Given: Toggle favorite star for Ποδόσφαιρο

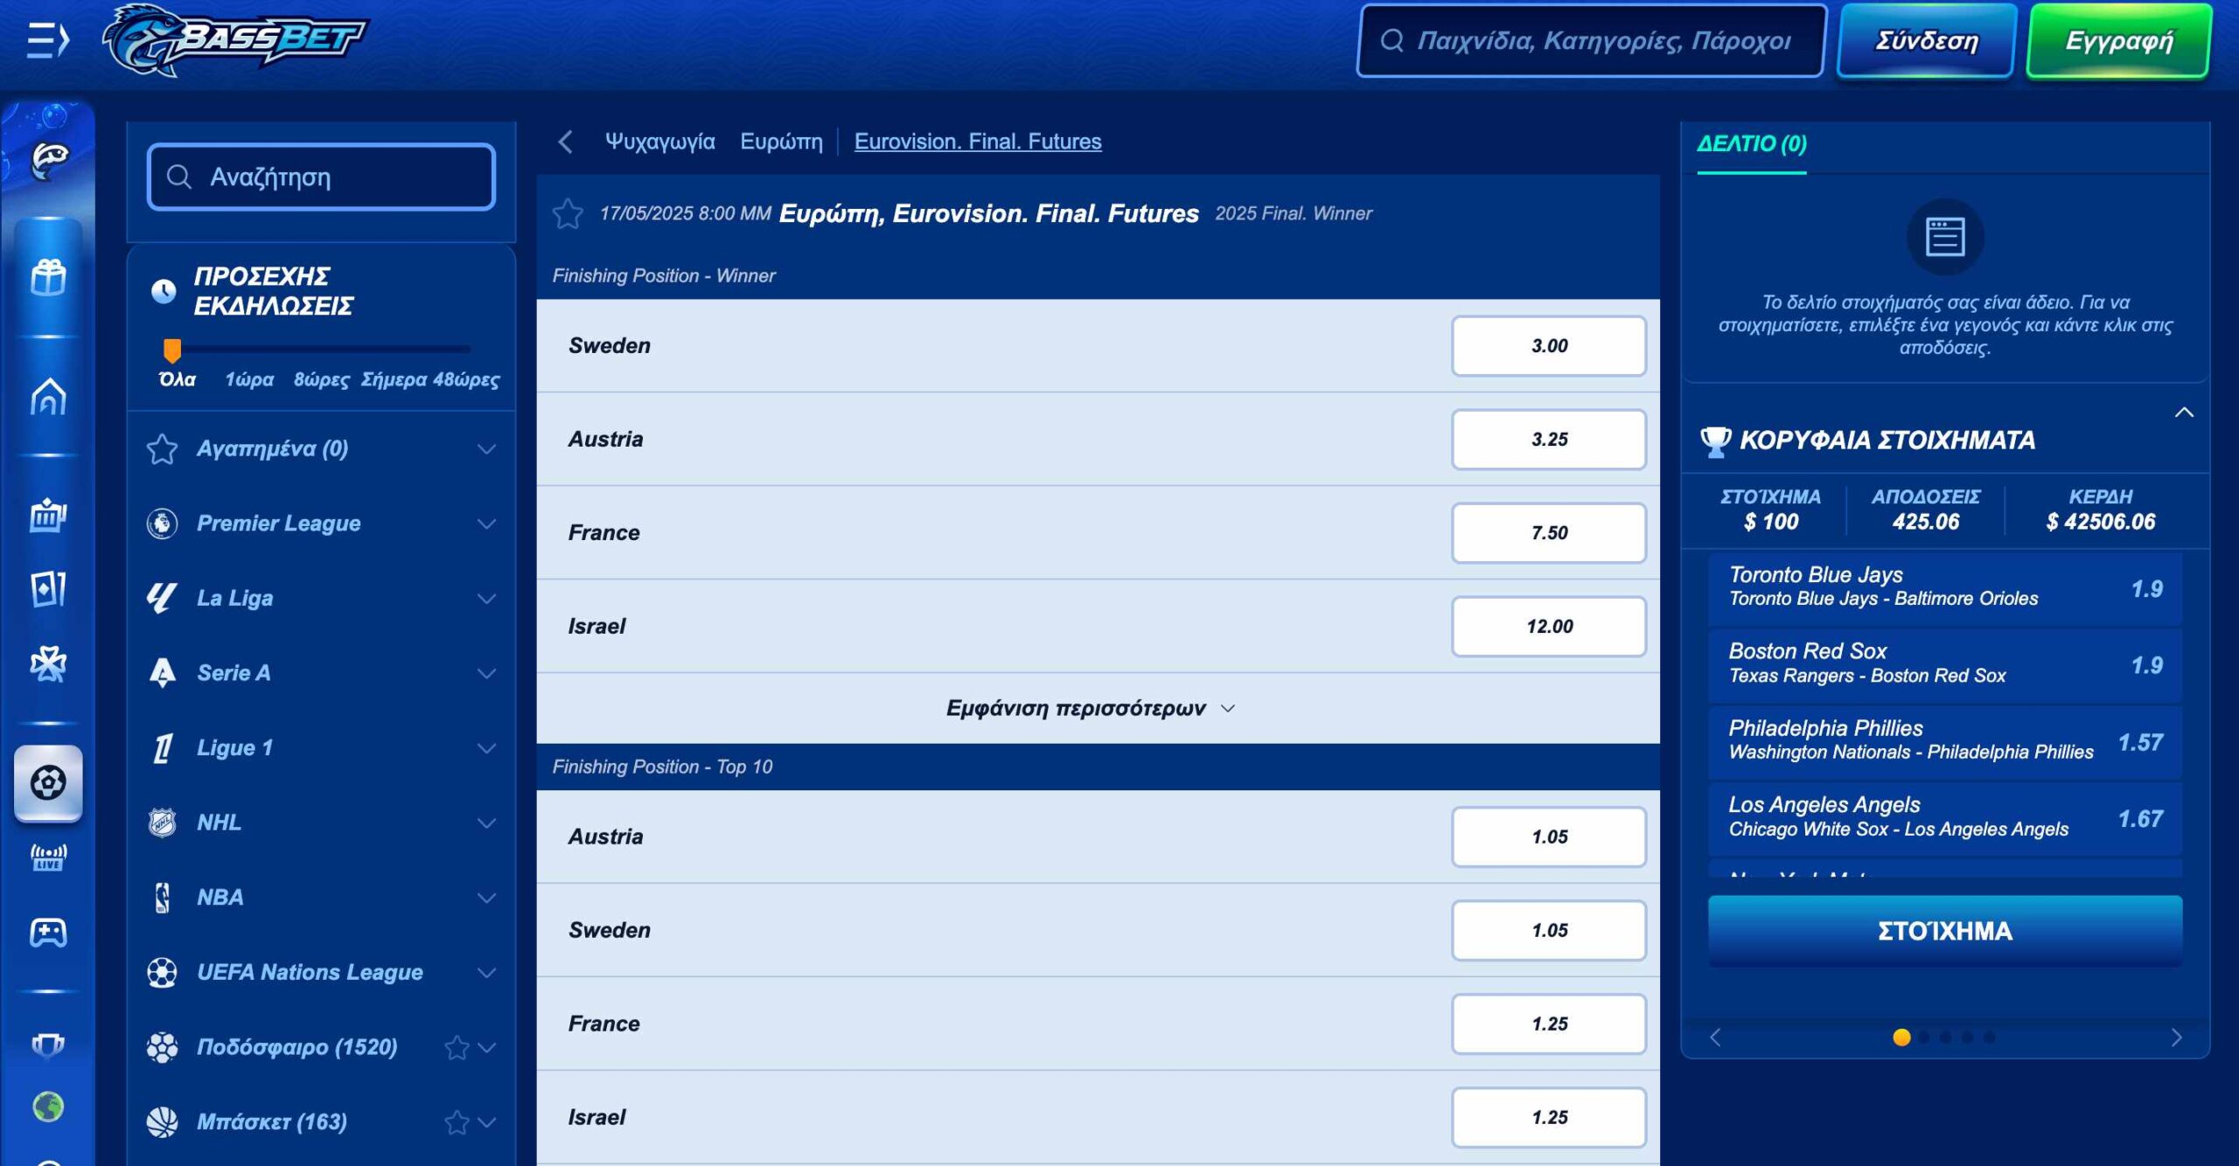Looking at the screenshot, I should [457, 1047].
